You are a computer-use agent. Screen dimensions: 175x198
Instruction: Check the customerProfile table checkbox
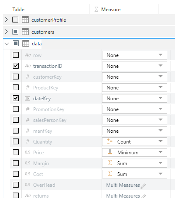pyautogui.click(x=15, y=20)
